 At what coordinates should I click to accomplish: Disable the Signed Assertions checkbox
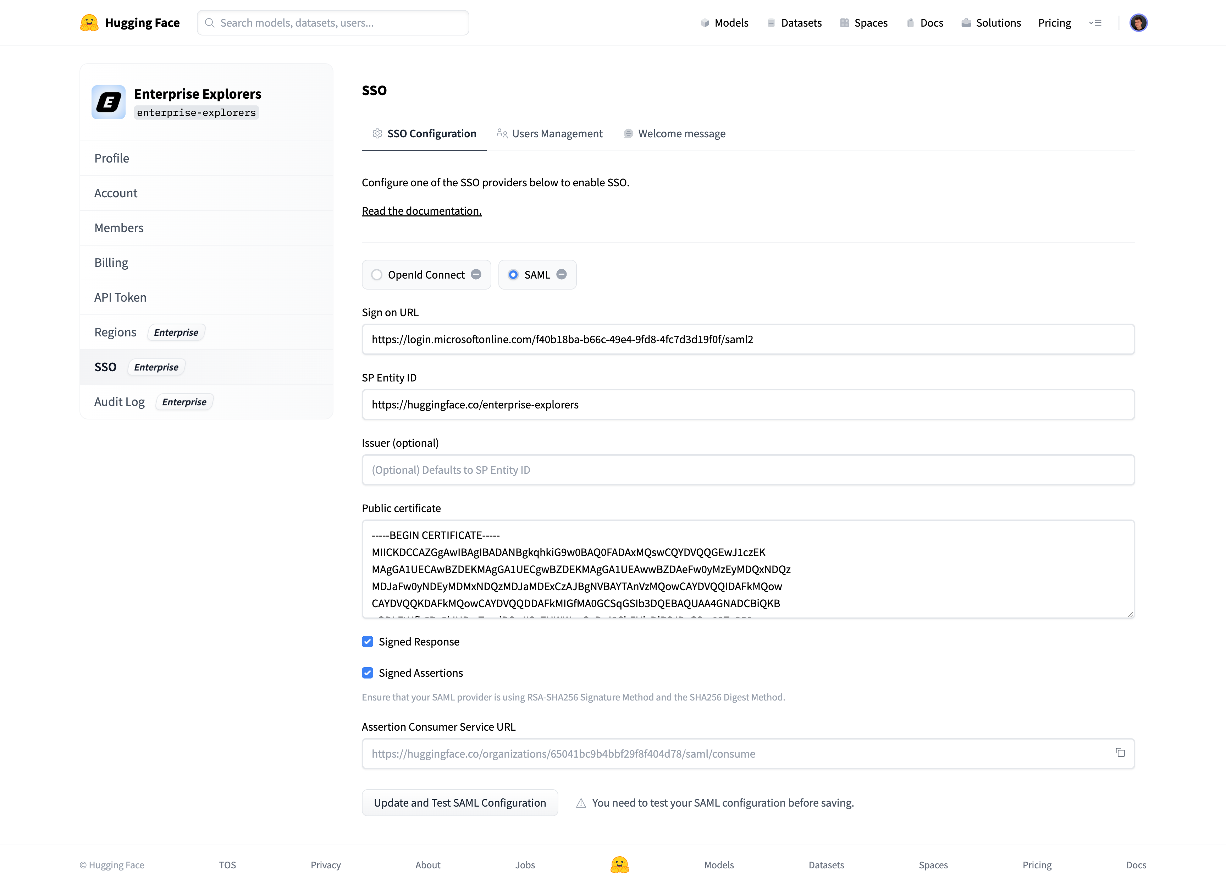(368, 672)
